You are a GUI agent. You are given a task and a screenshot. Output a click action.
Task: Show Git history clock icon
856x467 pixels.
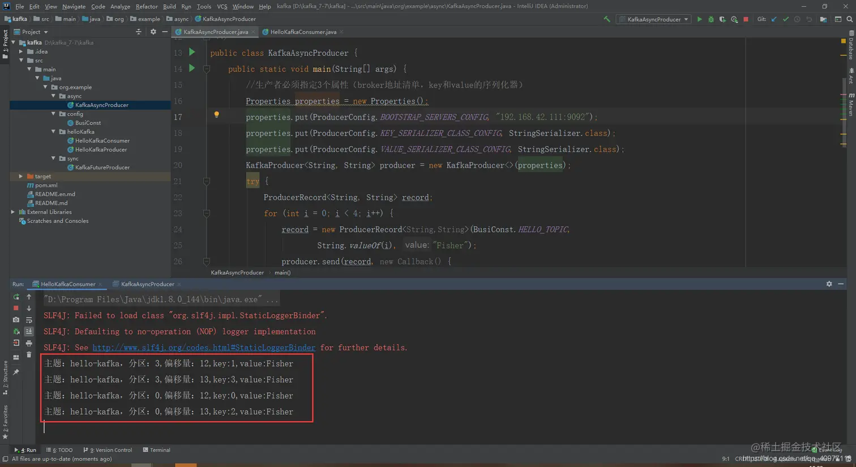coord(797,19)
